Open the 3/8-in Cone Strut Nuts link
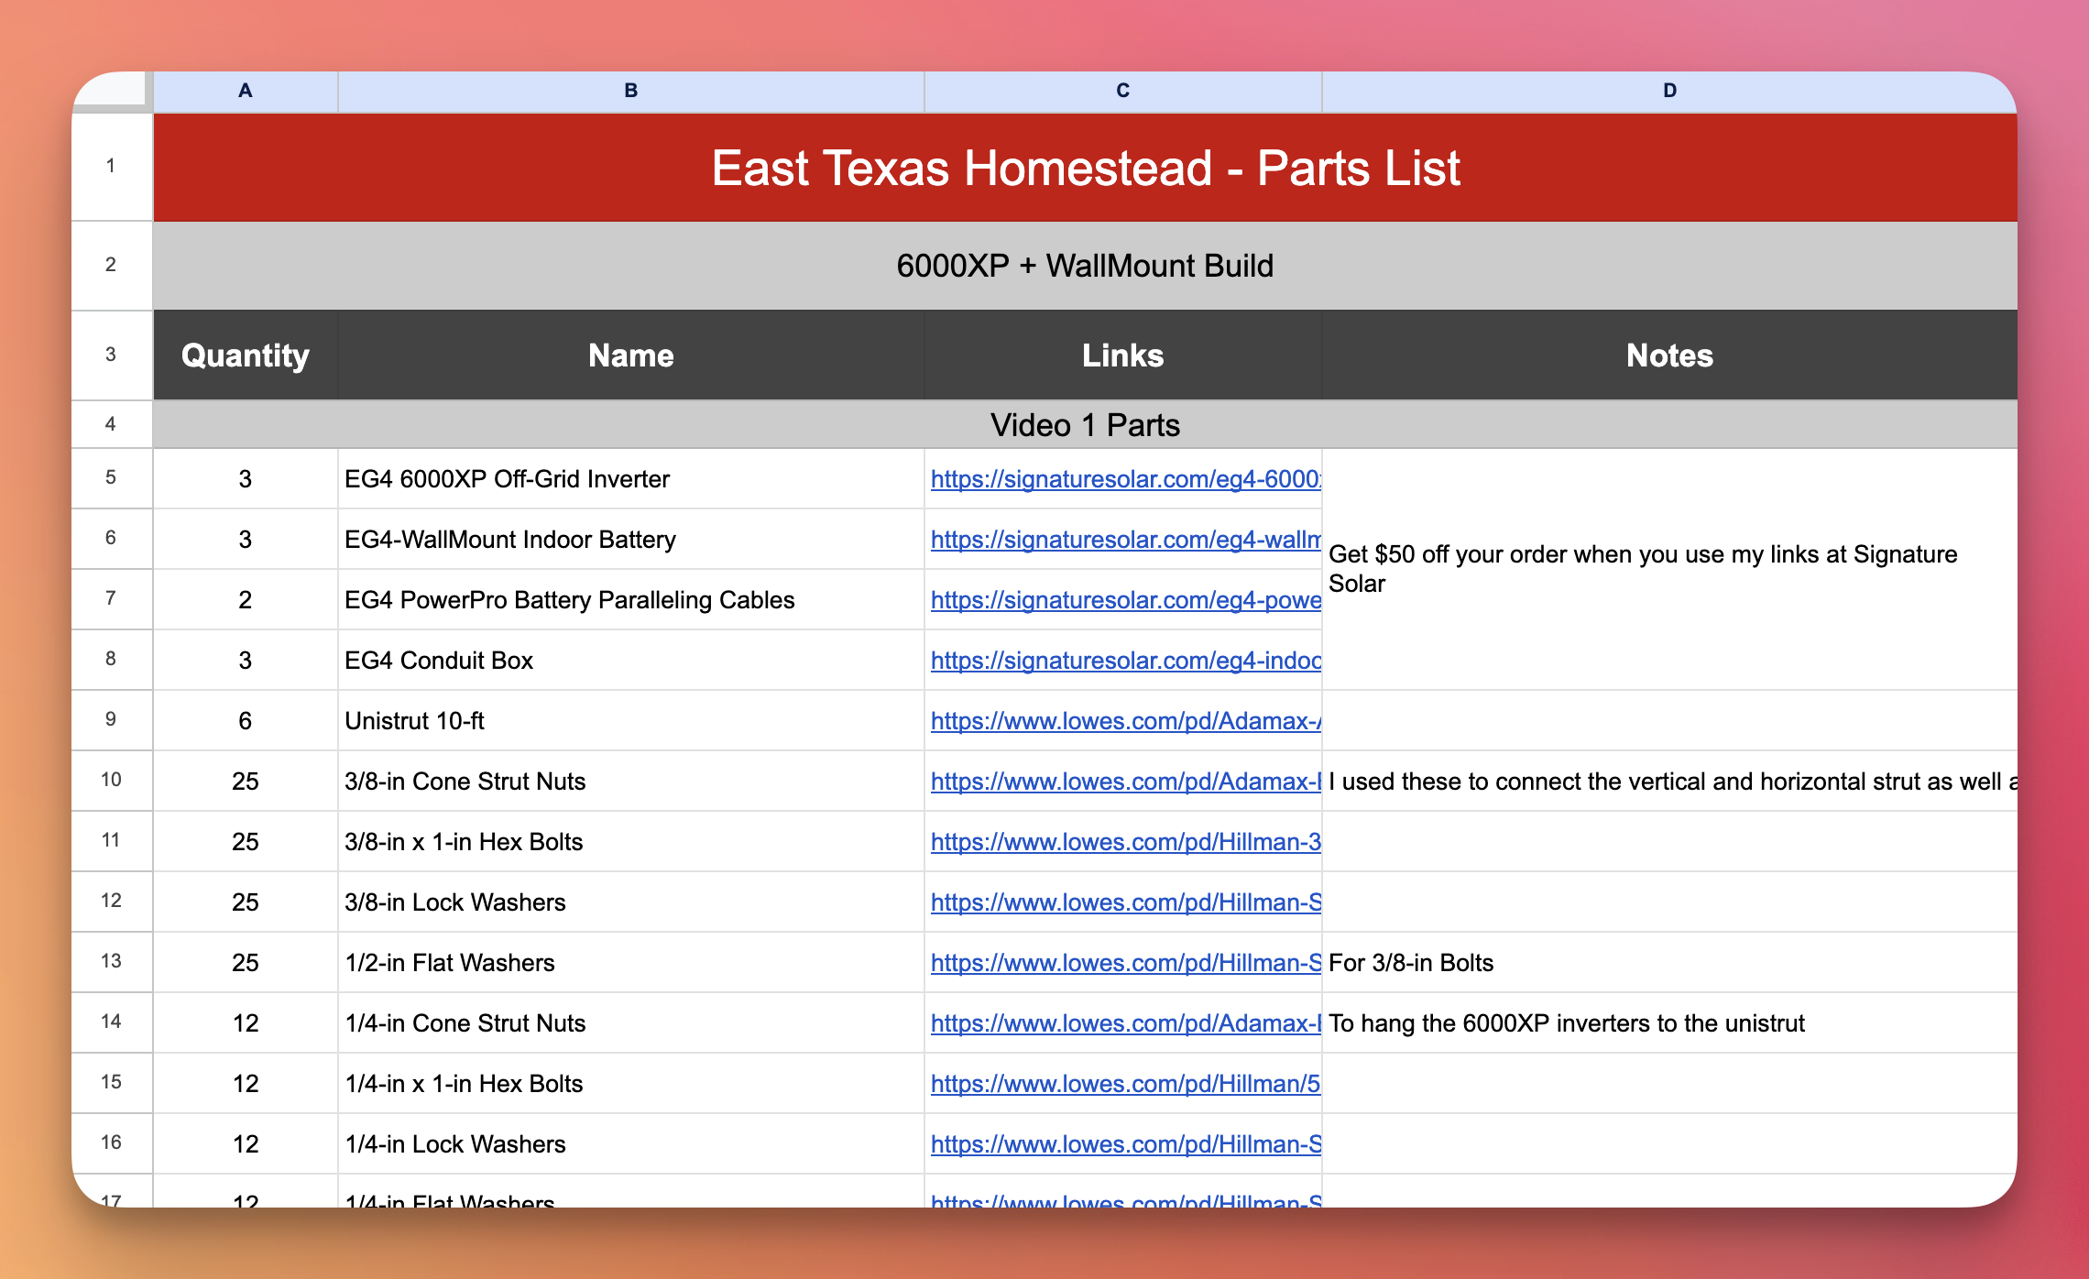 pyautogui.click(x=1125, y=782)
